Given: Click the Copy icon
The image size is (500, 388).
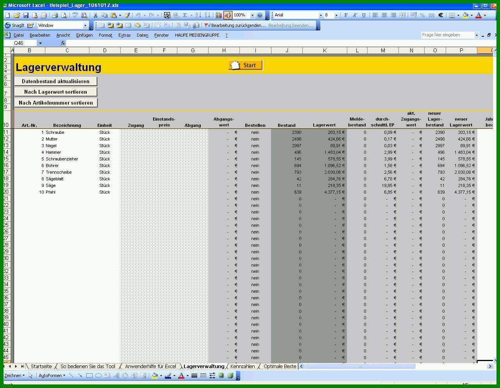Looking at the screenshot, I should pyautogui.click(x=104, y=15).
